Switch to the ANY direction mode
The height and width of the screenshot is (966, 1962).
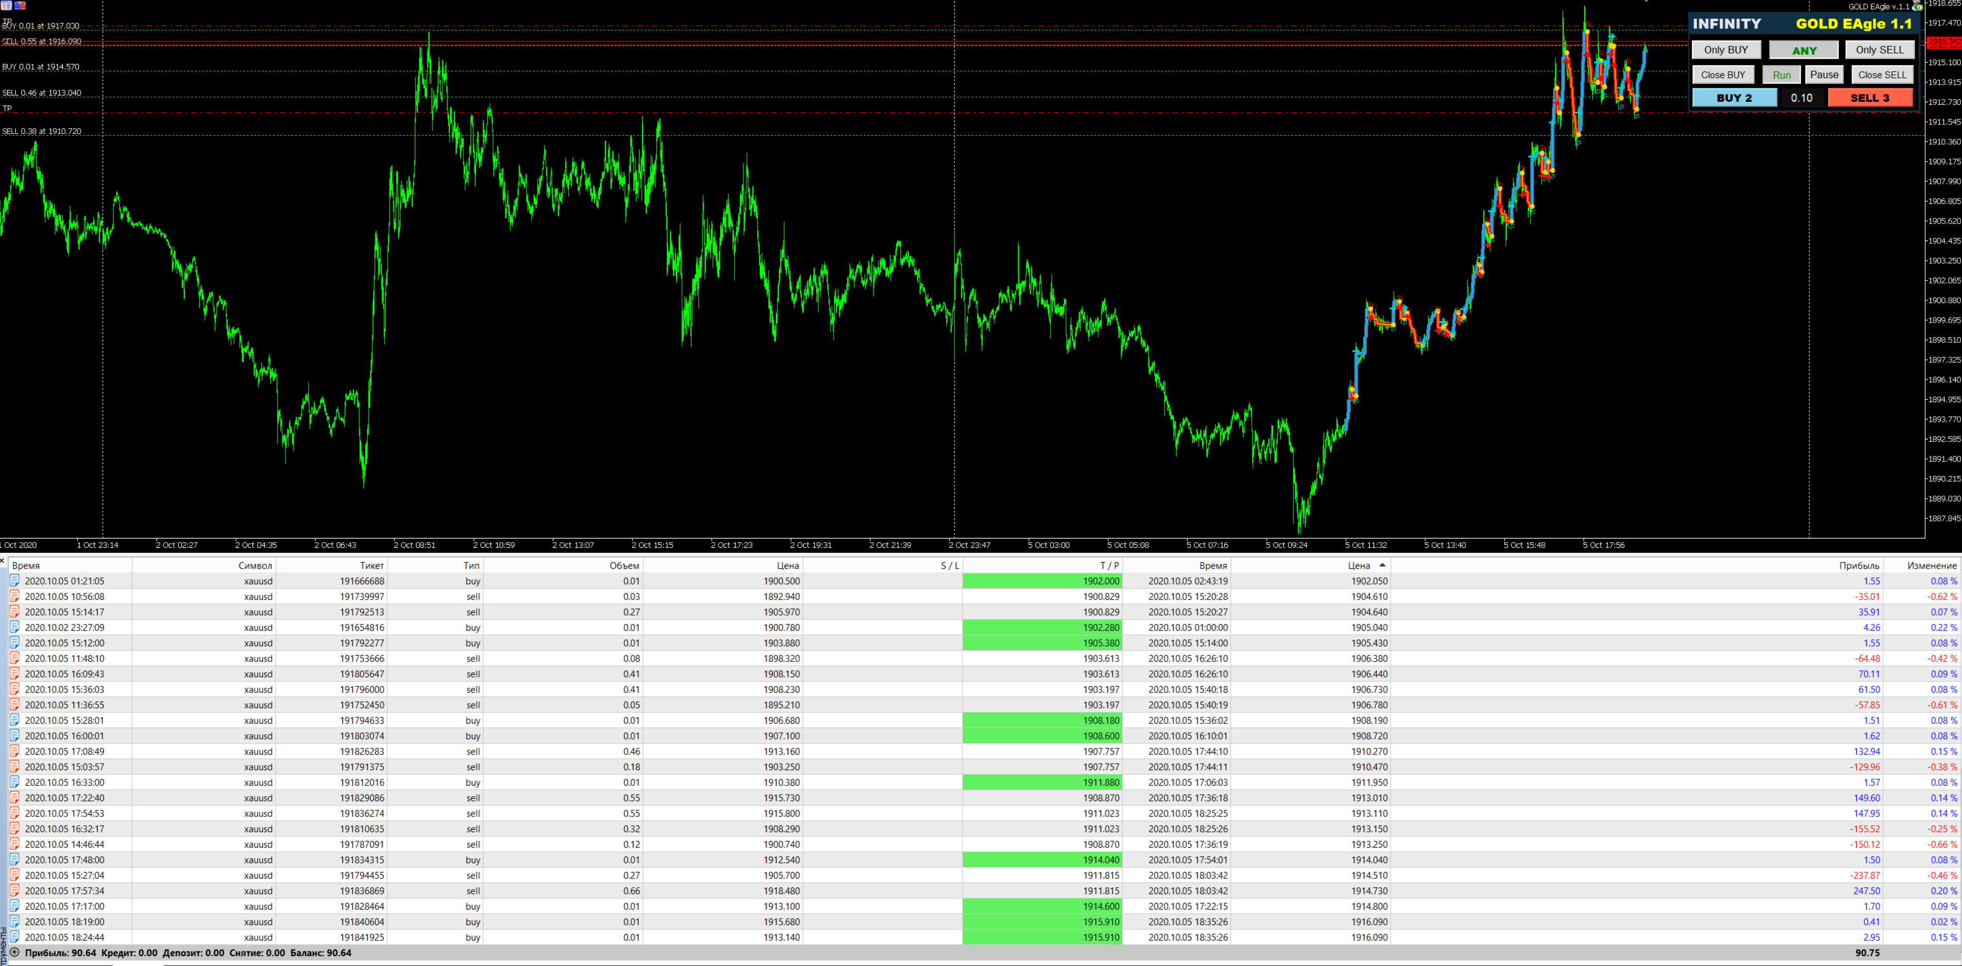(1804, 50)
